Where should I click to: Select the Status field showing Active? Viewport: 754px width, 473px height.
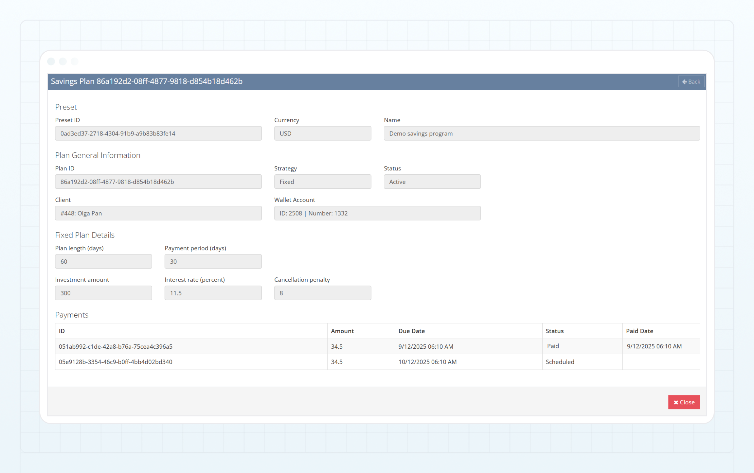[432, 182]
